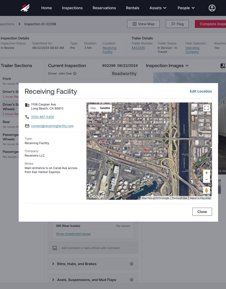This screenshot has height=289, width=226.
Task: Go to Reservations in navigation
Action: point(104,8)
